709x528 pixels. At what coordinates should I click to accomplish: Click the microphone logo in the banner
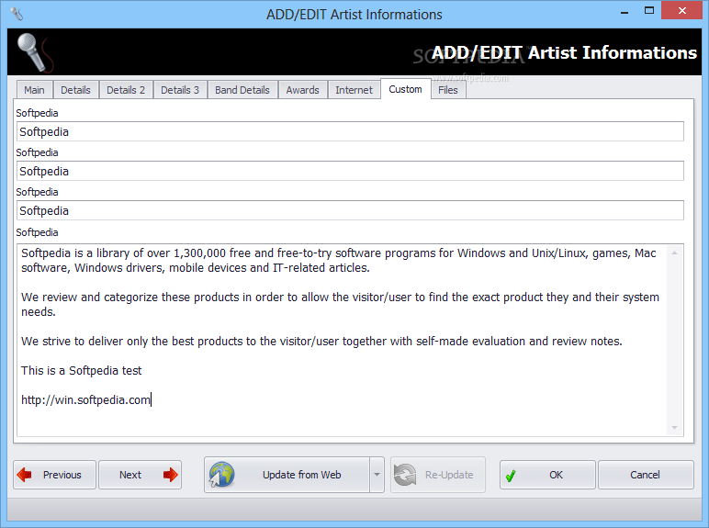(x=34, y=52)
